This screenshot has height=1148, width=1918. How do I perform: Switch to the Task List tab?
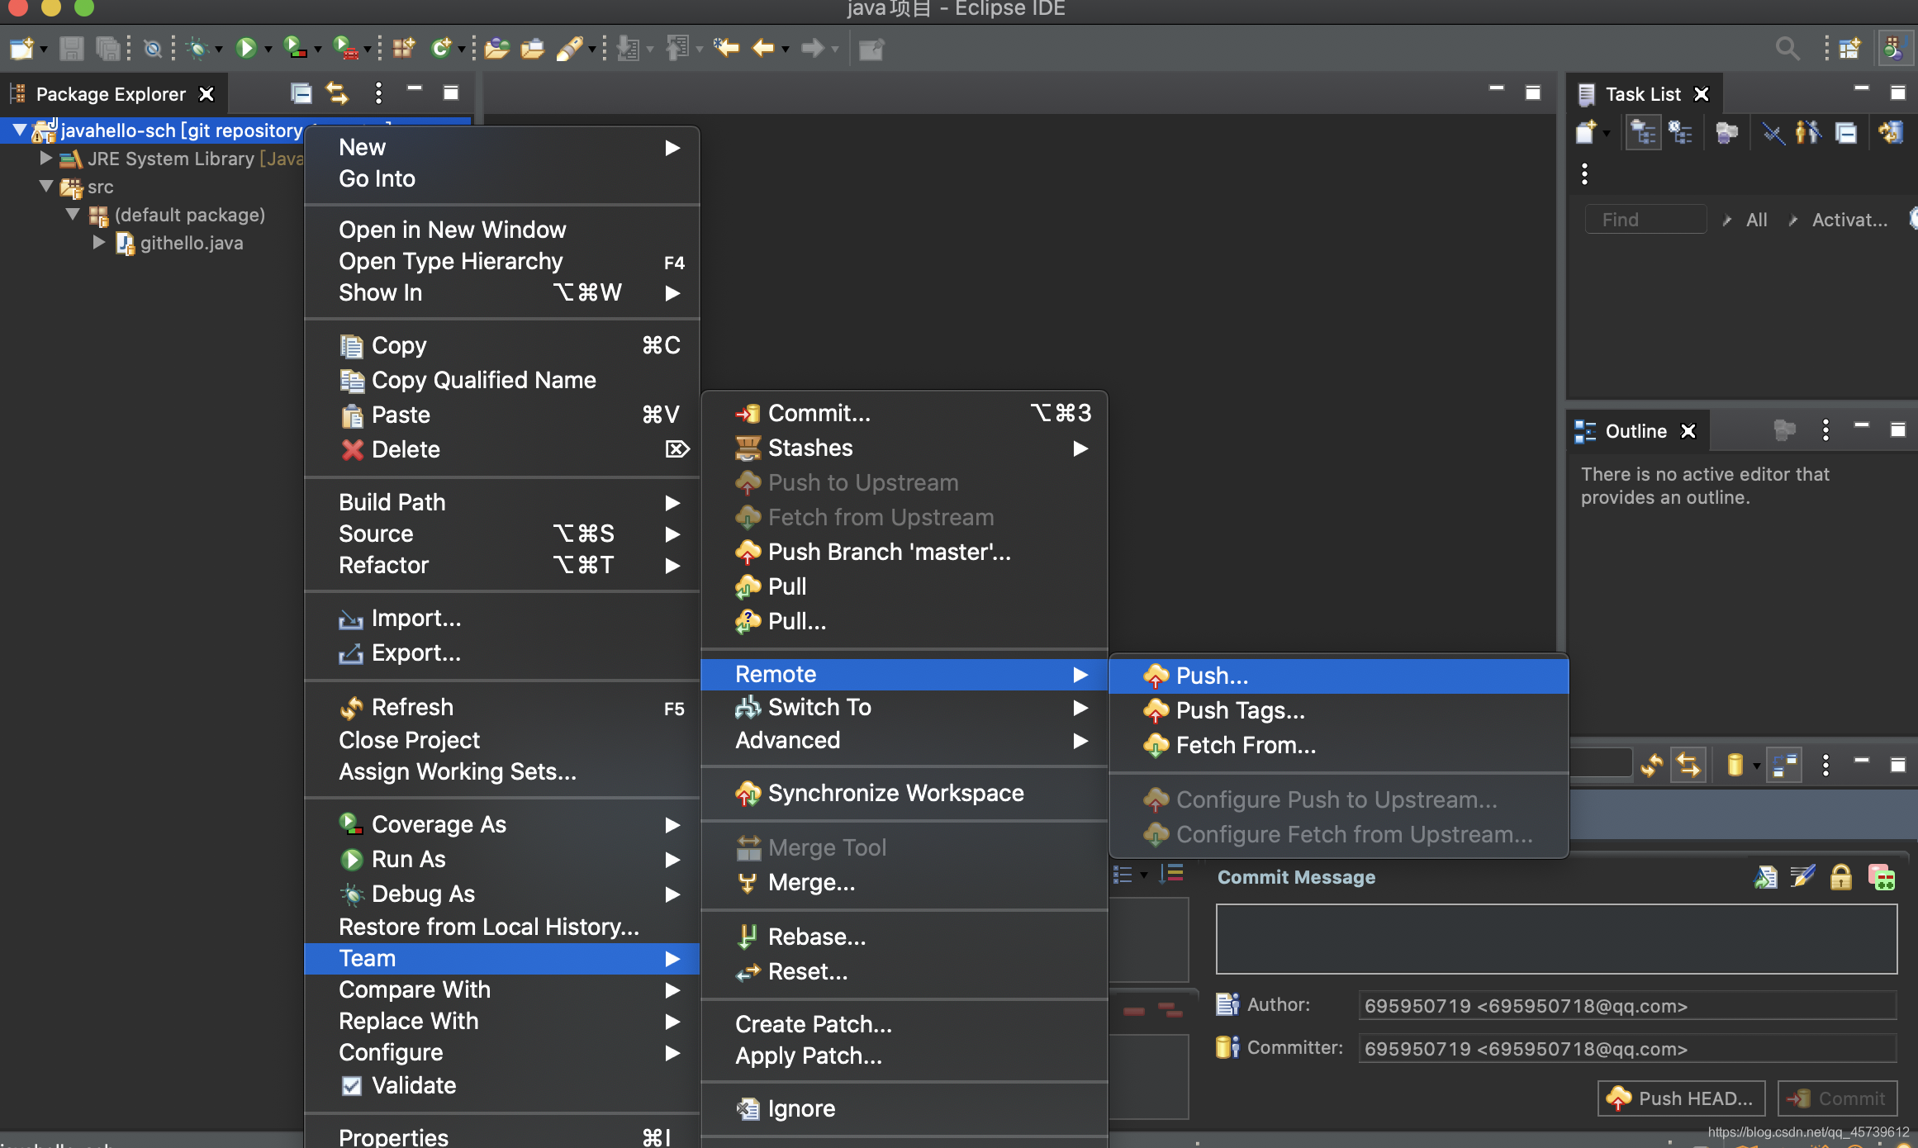click(x=1643, y=94)
